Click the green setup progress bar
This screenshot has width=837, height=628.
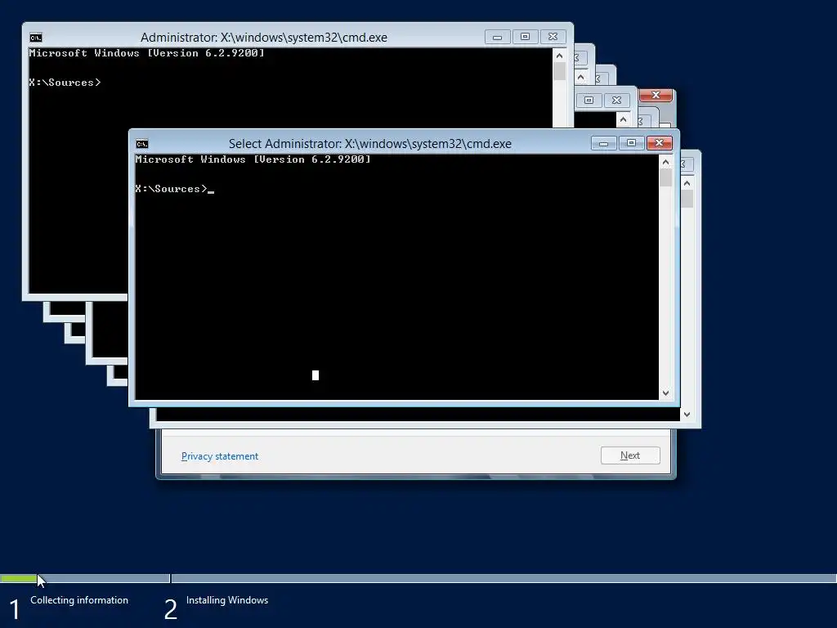[19, 578]
